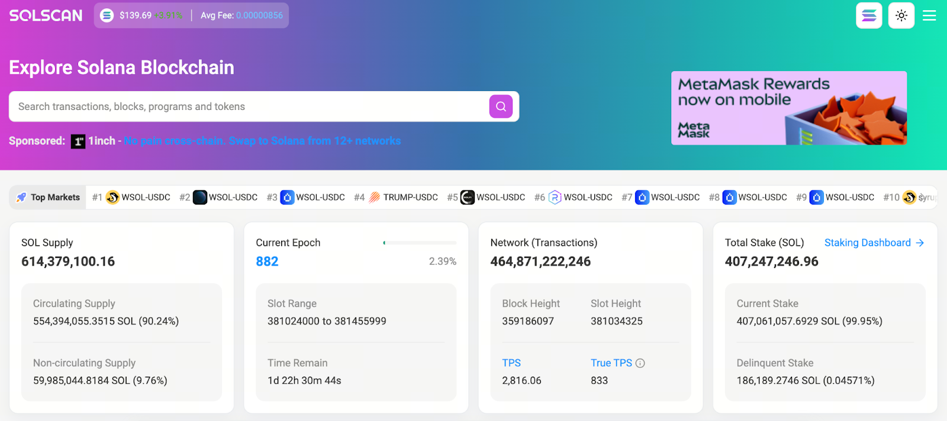Open the 1inch cross-chain swap sponsored link
This screenshot has height=421, width=947.
(262, 141)
